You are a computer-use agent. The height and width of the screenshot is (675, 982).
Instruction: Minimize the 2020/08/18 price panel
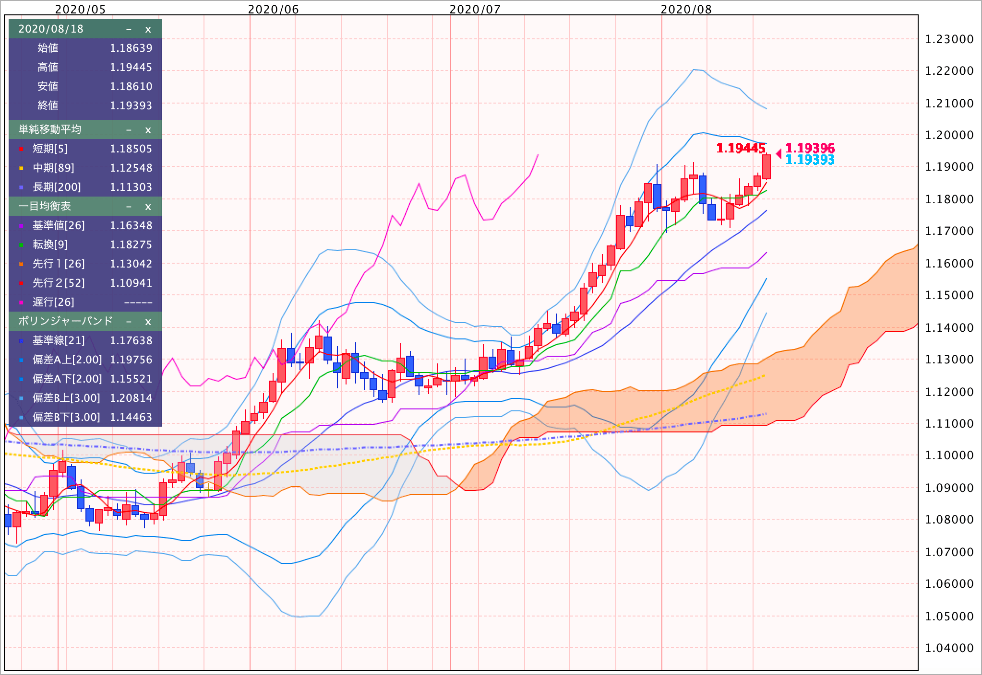pyautogui.click(x=129, y=29)
